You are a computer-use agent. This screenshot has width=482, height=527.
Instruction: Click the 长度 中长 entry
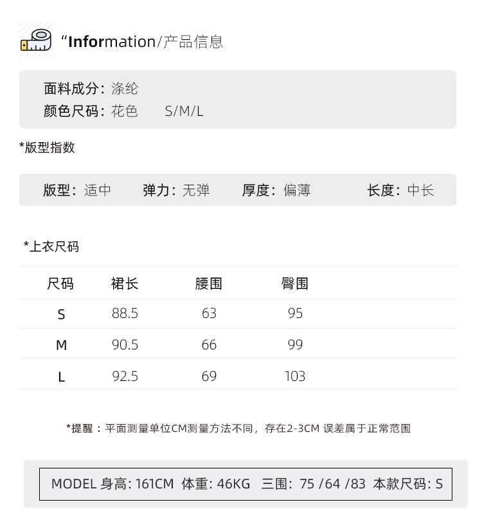pos(400,190)
